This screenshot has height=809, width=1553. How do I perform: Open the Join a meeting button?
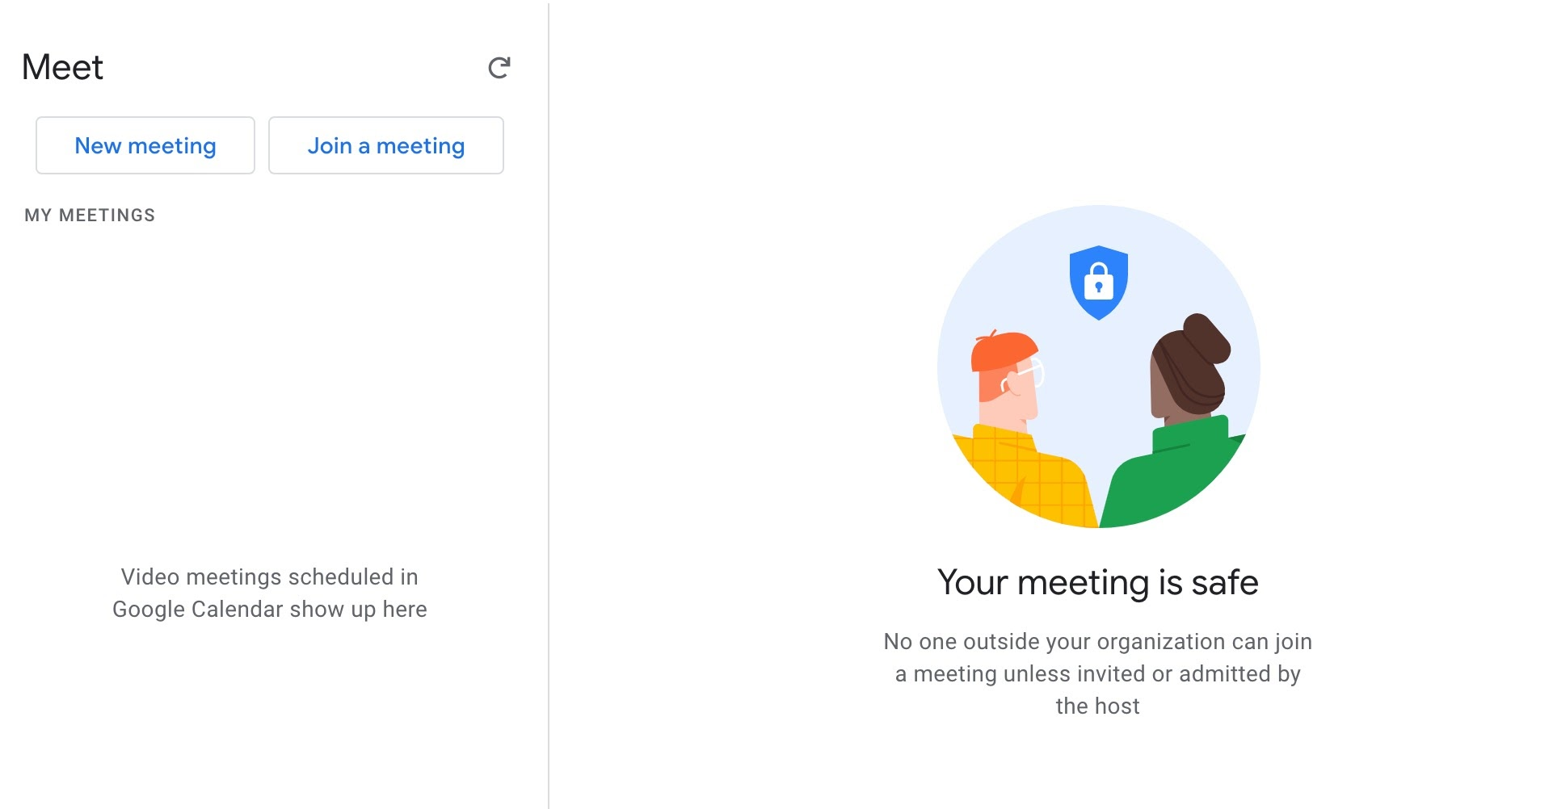pos(385,145)
